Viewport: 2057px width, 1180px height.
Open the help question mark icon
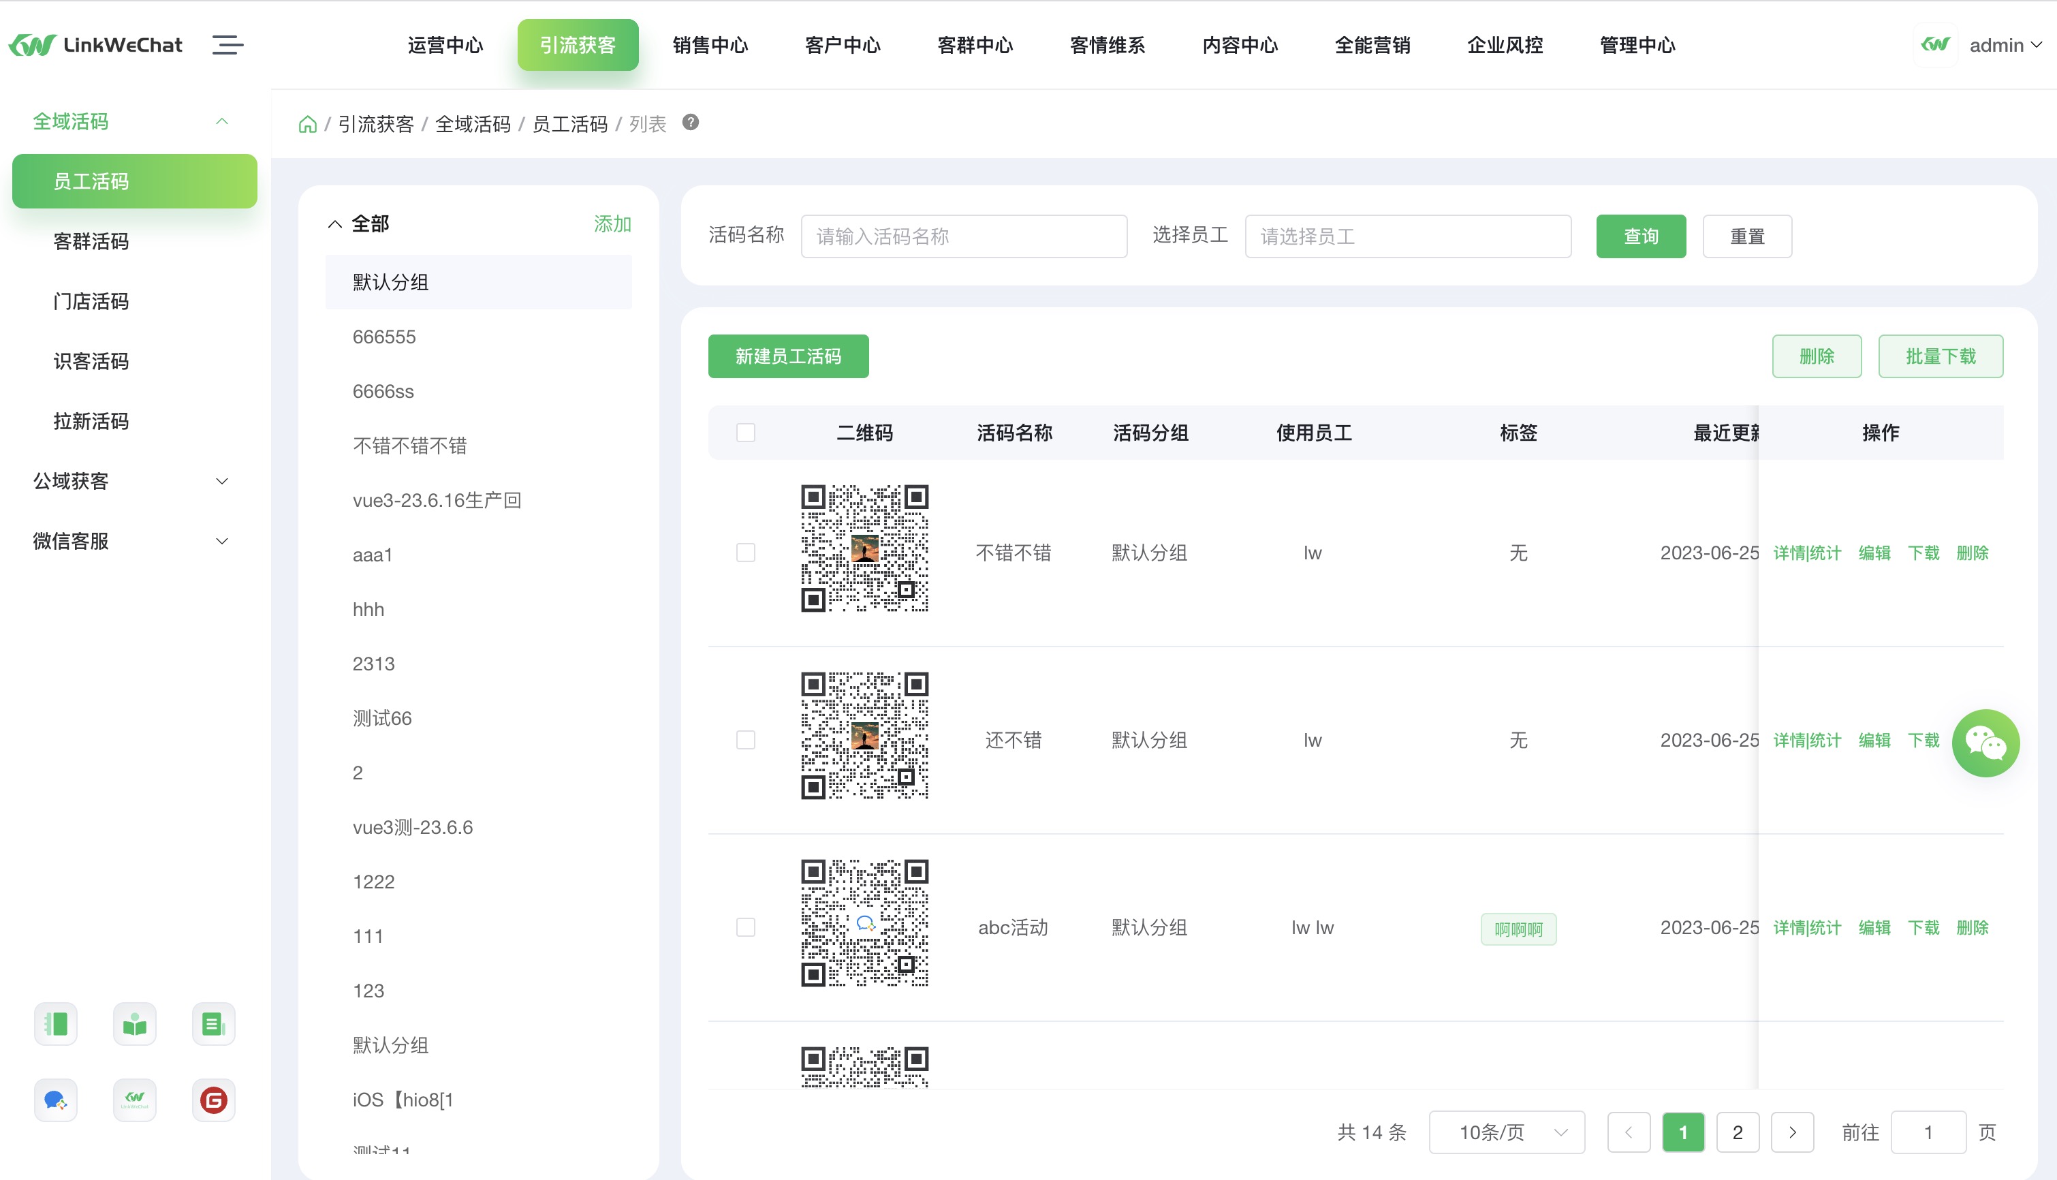[x=690, y=123]
